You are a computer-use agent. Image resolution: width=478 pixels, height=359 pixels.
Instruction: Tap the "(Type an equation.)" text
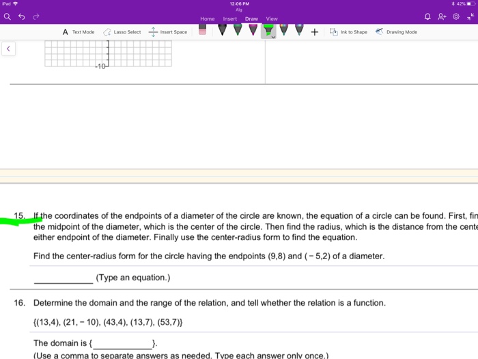(133, 278)
